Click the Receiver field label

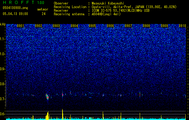tap(61, 10)
